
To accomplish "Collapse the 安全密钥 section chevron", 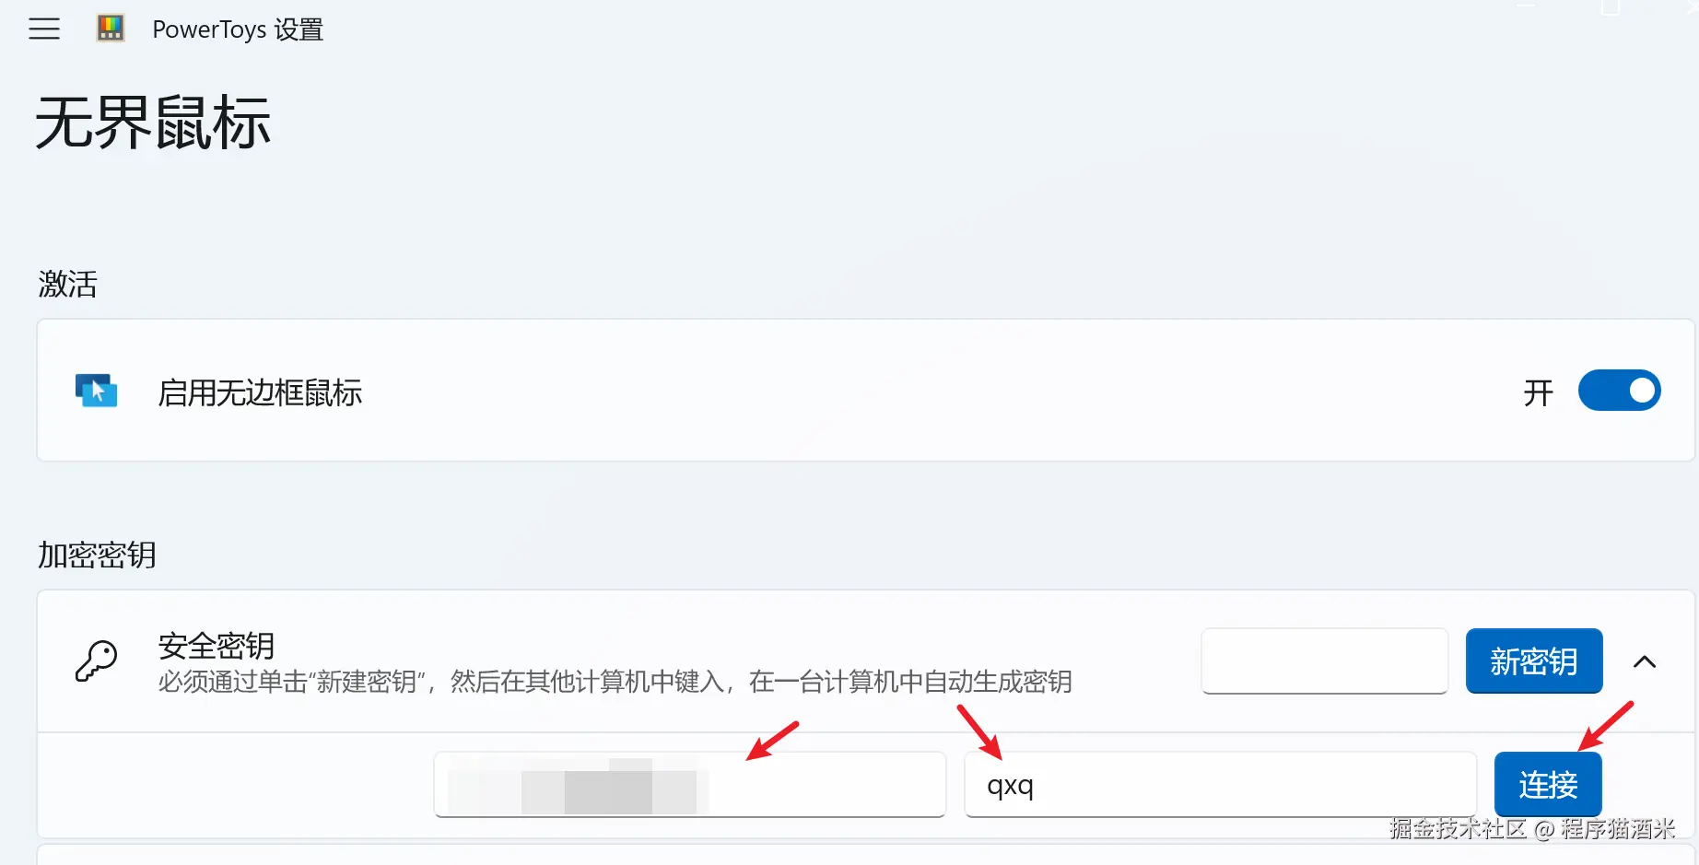I will click(x=1645, y=661).
